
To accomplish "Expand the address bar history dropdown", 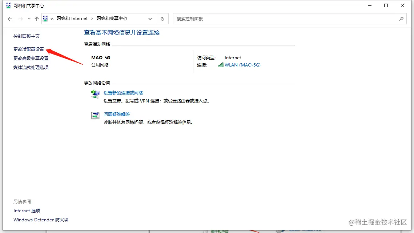I will pyautogui.click(x=150, y=19).
